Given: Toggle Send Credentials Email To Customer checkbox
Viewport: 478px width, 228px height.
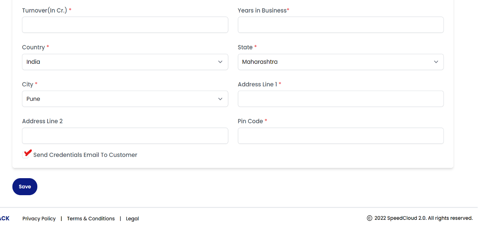Looking at the screenshot, I should (25, 155).
